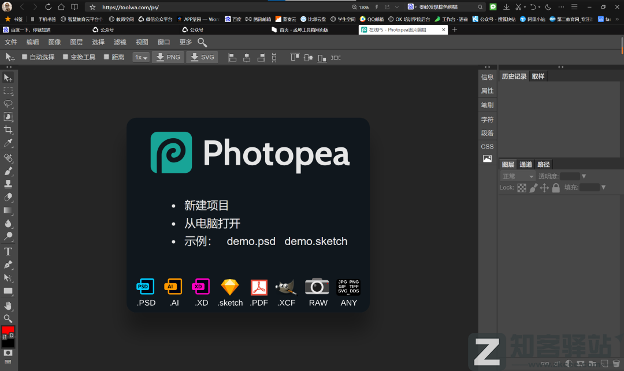The image size is (624, 371).
Task: Select the Type (T) tool
Action: 8,251
